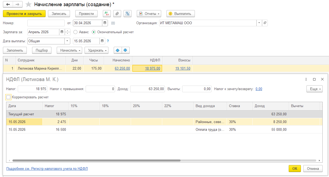Expand the Организация dropdown list
The image size is (329, 177).
[x=259, y=23]
